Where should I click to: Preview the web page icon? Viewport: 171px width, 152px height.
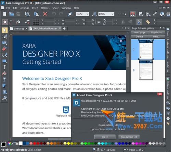(141, 14)
